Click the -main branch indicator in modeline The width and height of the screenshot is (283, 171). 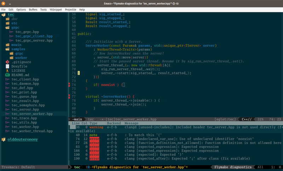pos(77,119)
